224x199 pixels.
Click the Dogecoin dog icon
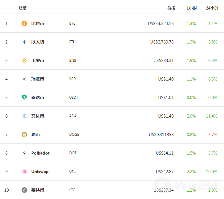(24, 135)
